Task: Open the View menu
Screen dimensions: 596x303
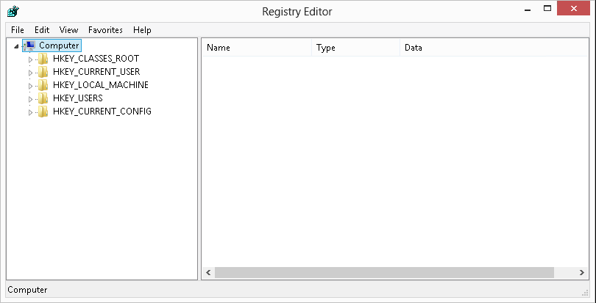Action: pos(69,30)
